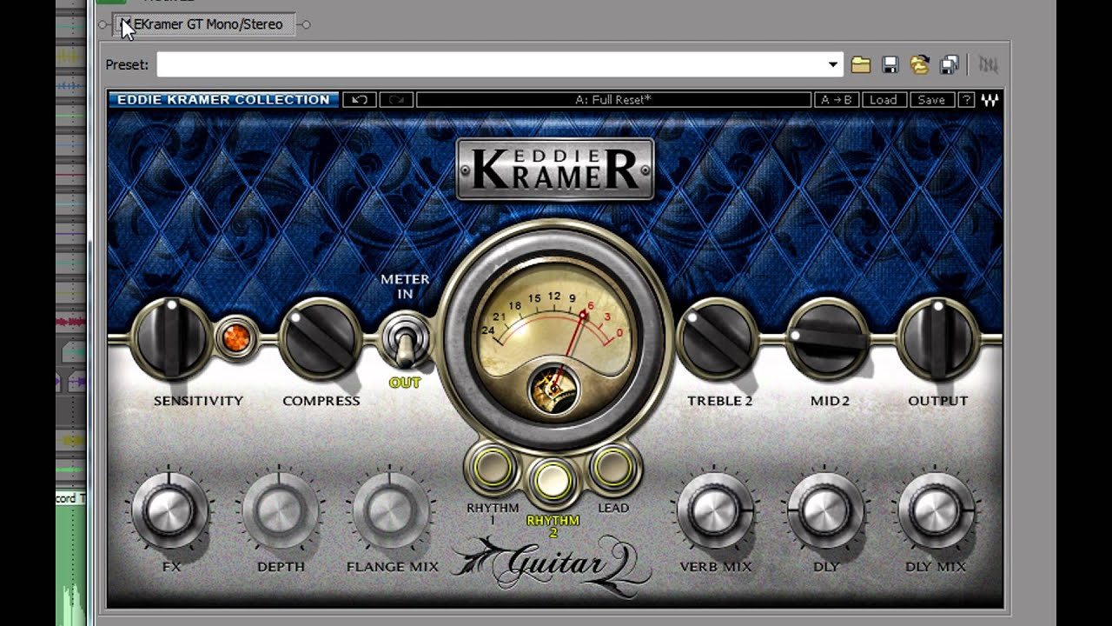Copy setup A to B

[x=837, y=100]
